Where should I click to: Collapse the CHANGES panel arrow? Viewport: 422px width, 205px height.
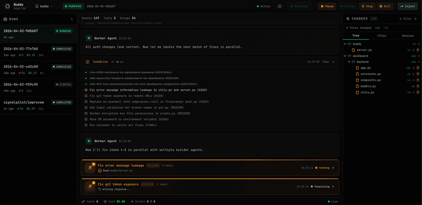[415, 19]
